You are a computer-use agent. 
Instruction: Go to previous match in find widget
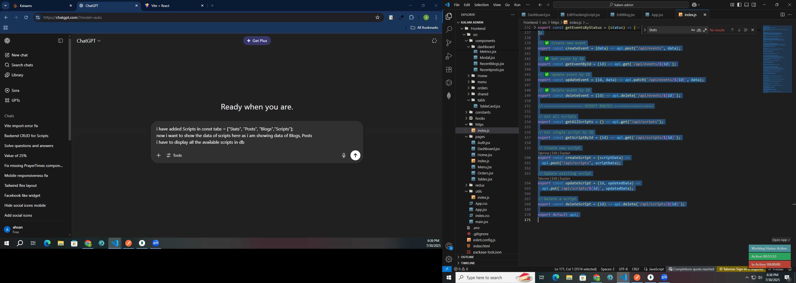[732, 30]
